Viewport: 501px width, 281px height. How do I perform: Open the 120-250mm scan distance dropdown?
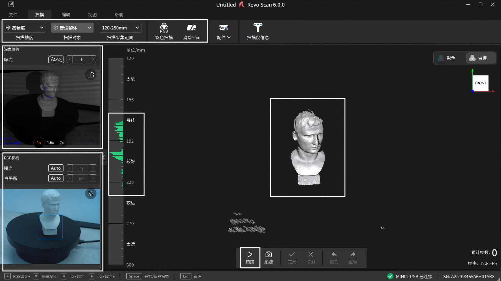tap(120, 28)
